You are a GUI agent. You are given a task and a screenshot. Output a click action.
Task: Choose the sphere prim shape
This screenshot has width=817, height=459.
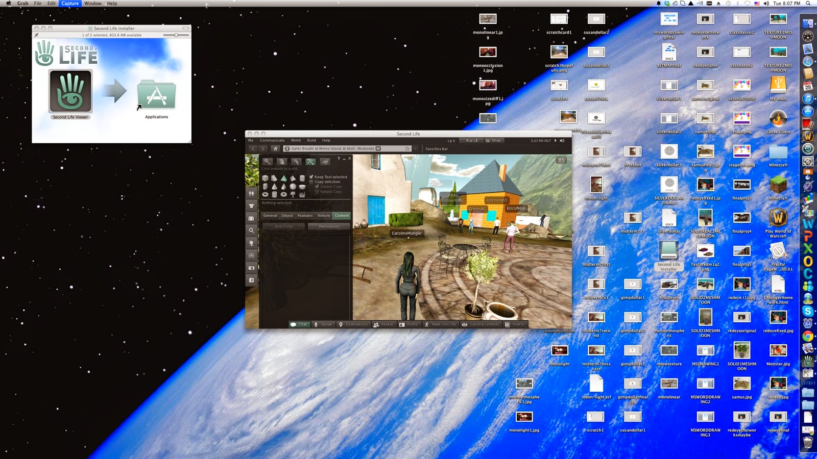(293, 187)
